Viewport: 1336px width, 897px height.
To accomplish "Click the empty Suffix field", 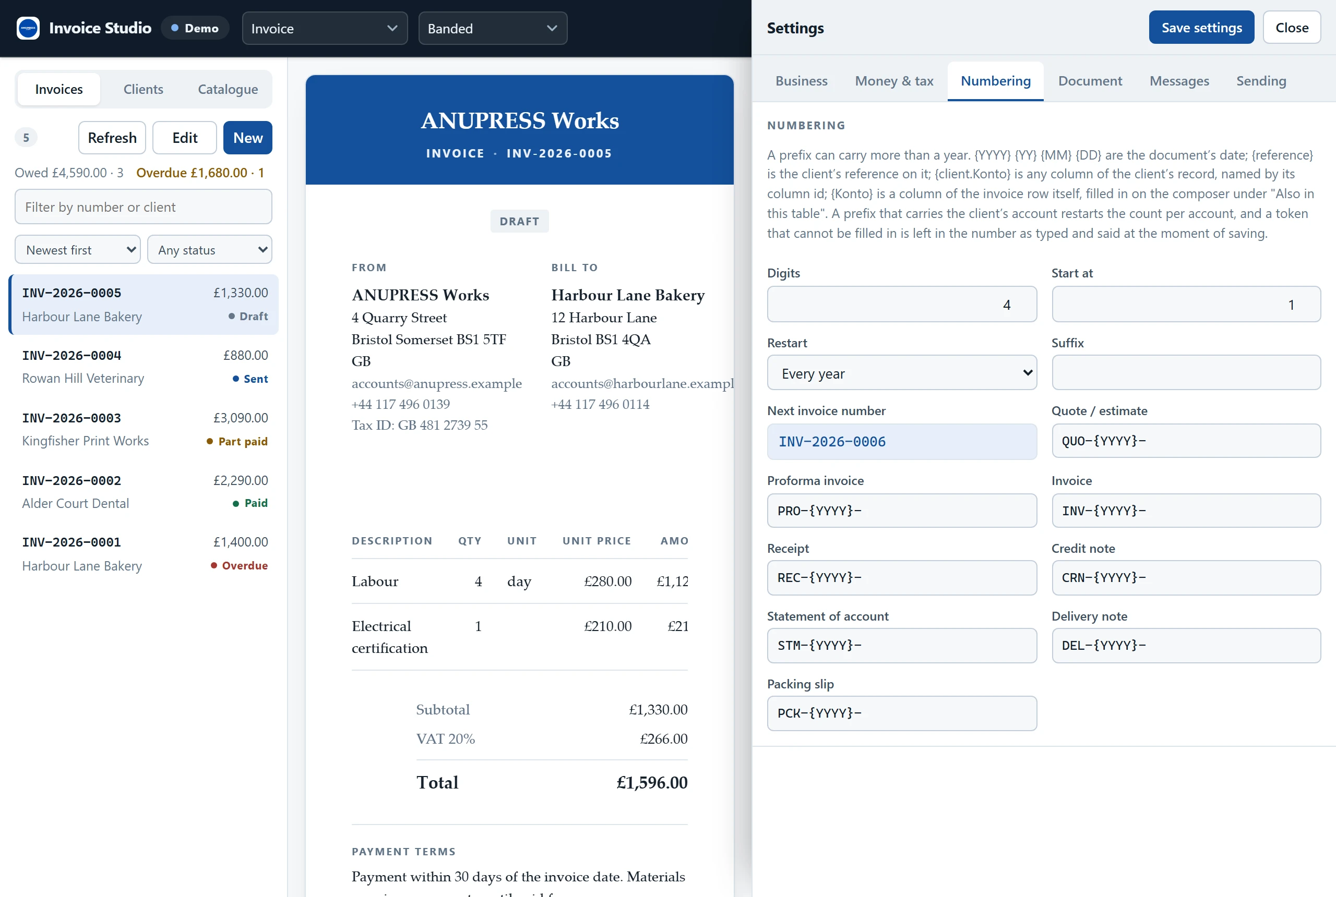I will (1186, 373).
